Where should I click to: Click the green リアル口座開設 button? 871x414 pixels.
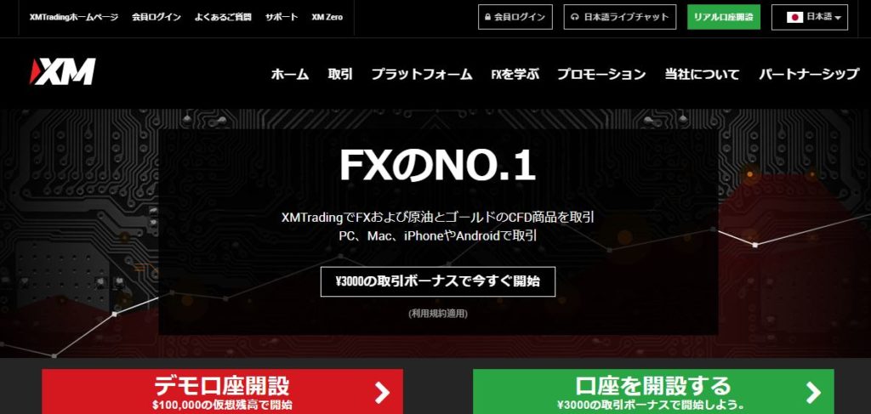point(723,17)
